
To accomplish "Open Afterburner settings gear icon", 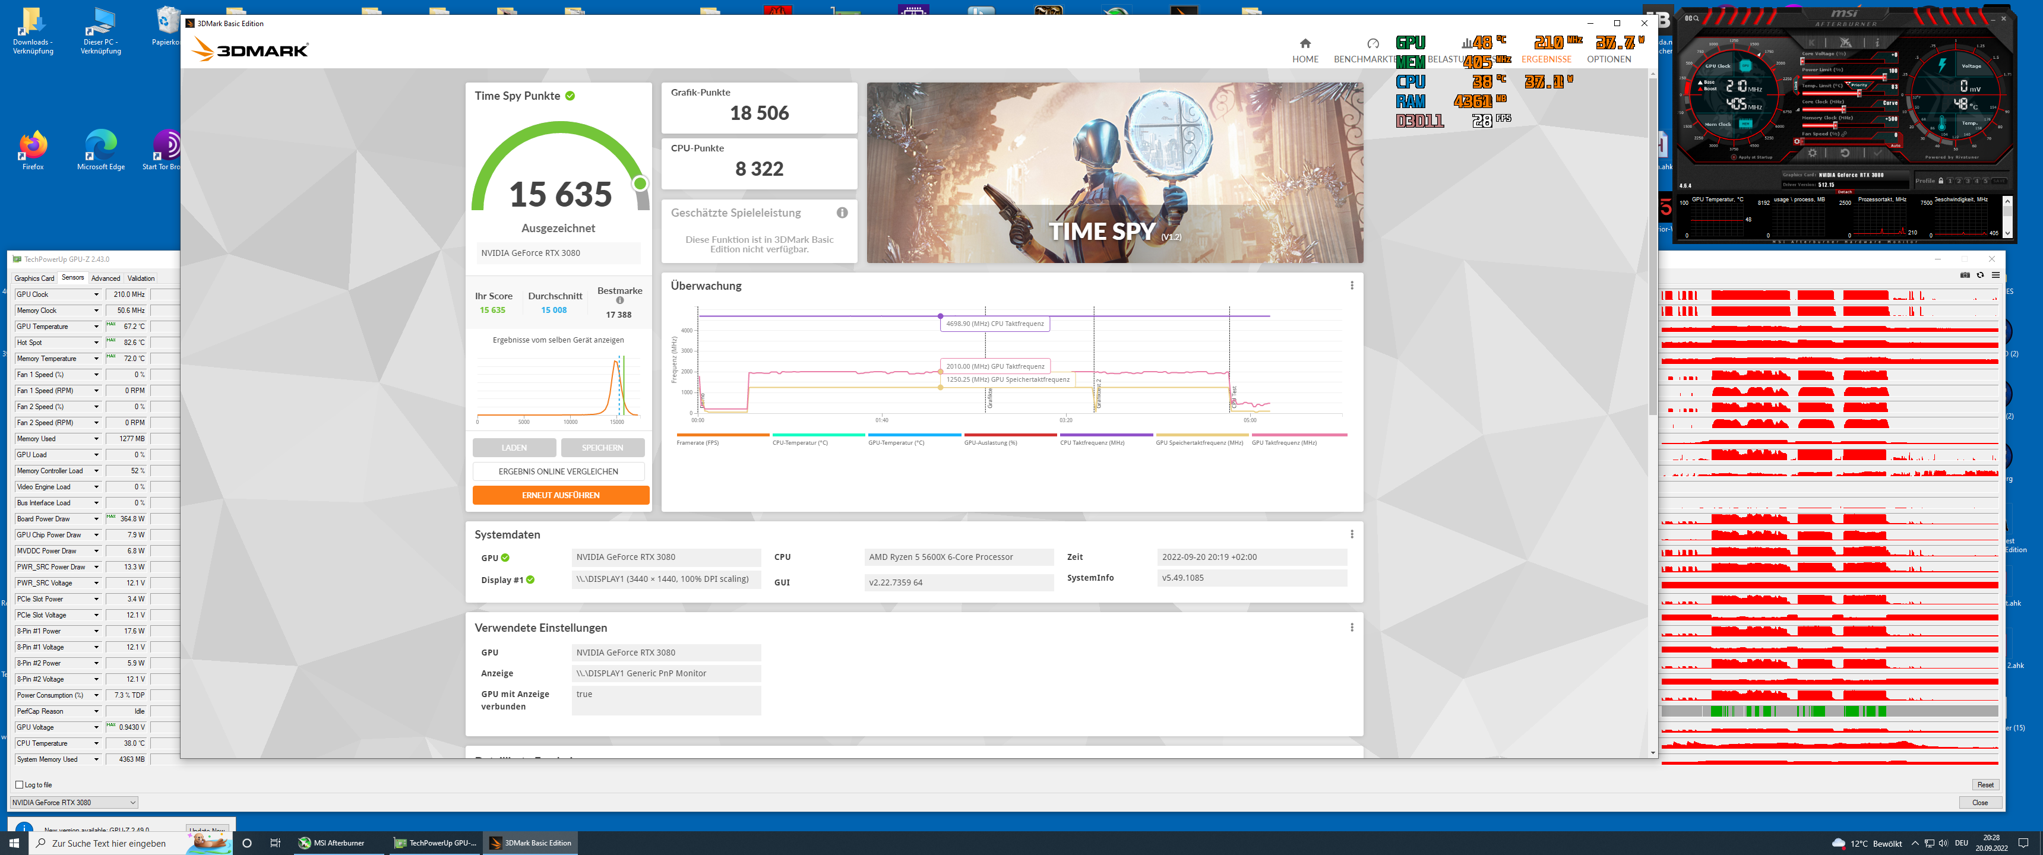I will [x=1812, y=153].
